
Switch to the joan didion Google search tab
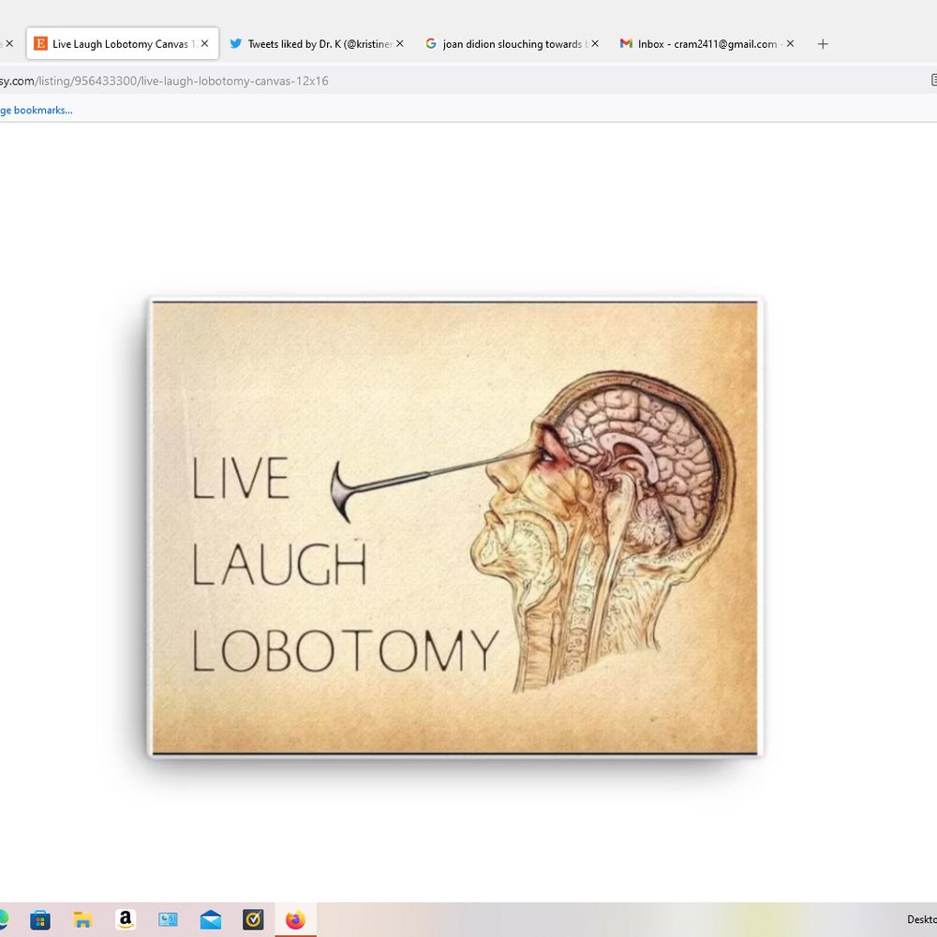tap(512, 44)
